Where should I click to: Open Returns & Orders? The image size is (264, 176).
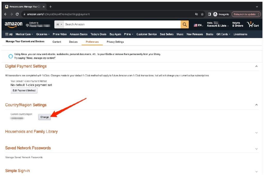pos(237,24)
